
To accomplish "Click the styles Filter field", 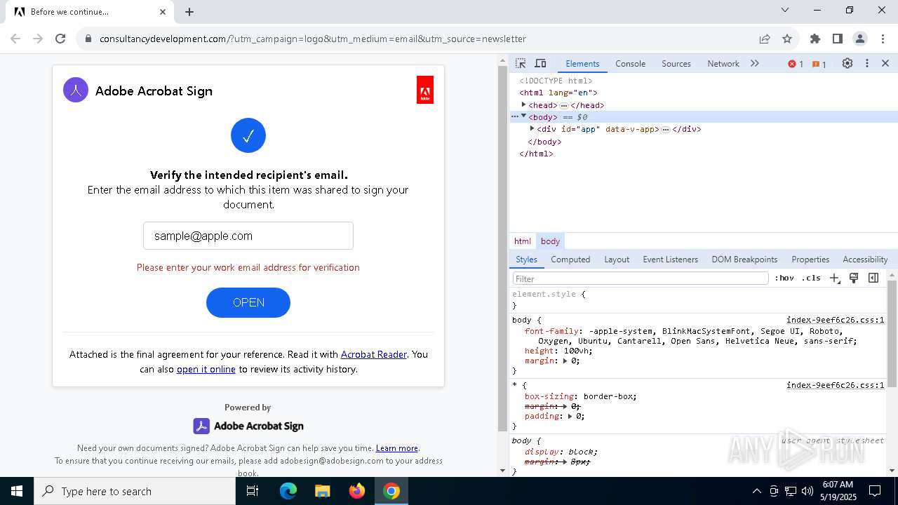I will [x=640, y=278].
